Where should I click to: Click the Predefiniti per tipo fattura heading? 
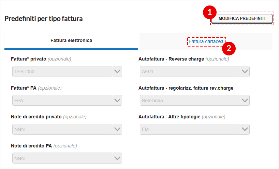(44, 18)
